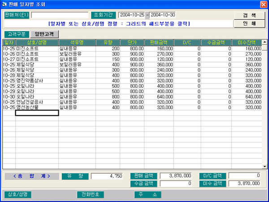This screenshot has height=202, width=269.
Task: Select 10-30 오일나라 name cell
Action: click(x=37, y=97)
